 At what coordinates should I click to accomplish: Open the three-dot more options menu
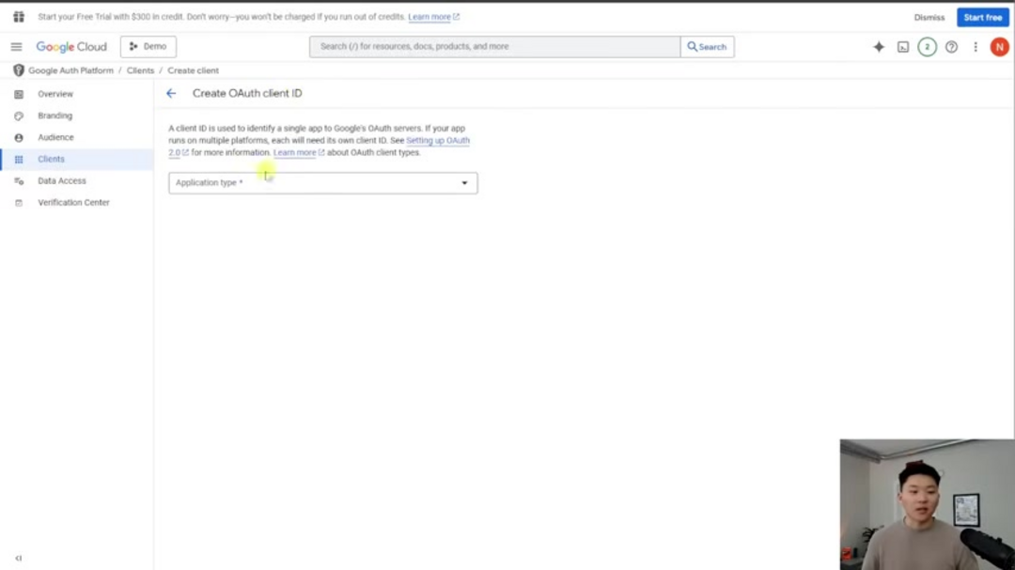[976, 47]
